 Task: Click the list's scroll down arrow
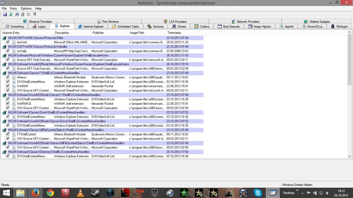pos(349,156)
